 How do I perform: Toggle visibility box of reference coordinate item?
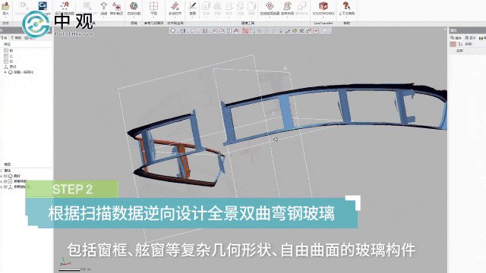pyautogui.click(x=5, y=187)
